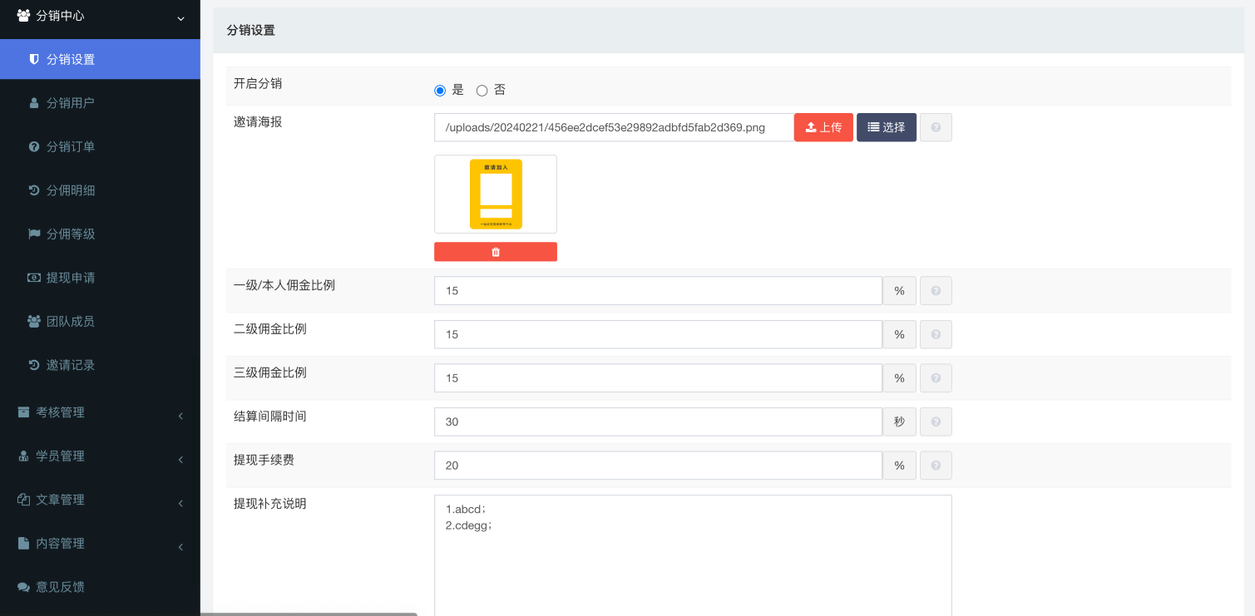Click help icon next to 三级佣金比例
The height and width of the screenshot is (616, 1255).
pyautogui.click(x=936, y=378)
